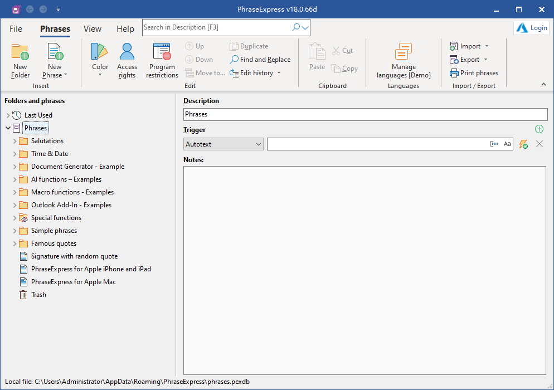Click the New Folder icon

20,52
